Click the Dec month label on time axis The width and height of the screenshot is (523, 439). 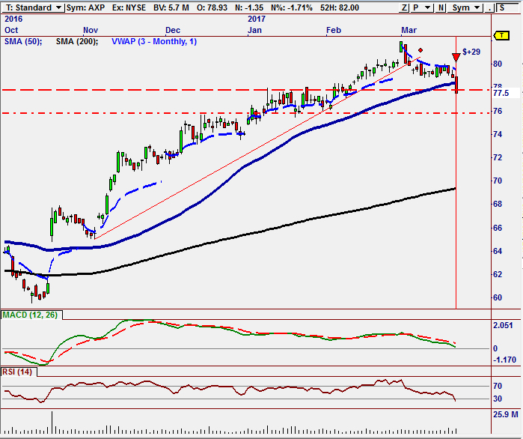coord(172,31)
